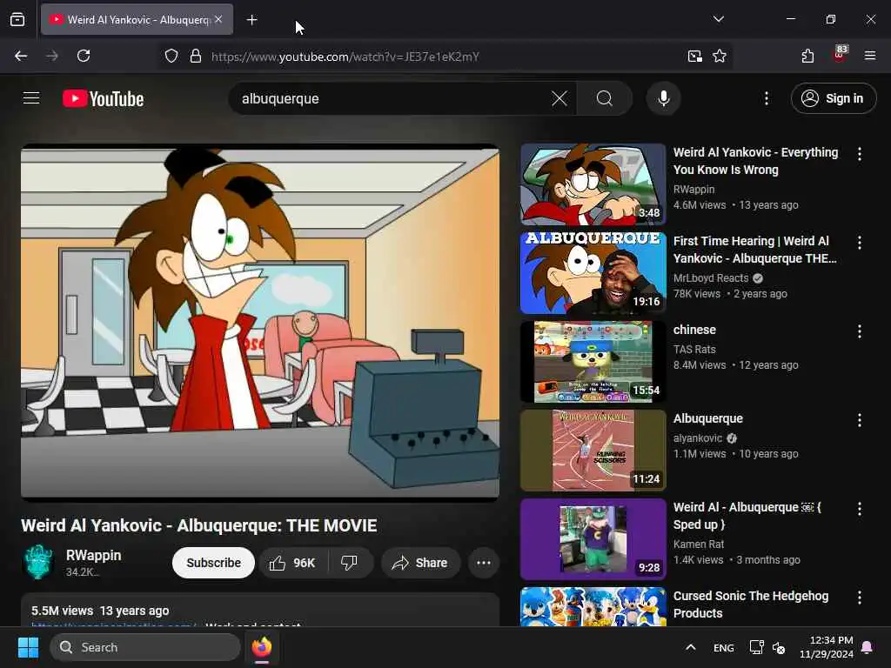This screenshot has height=668, width=891.
Task: Open Cursed Sonic The Hedgehog Products title
Action: pyautogui.click(x=751, y=605)
